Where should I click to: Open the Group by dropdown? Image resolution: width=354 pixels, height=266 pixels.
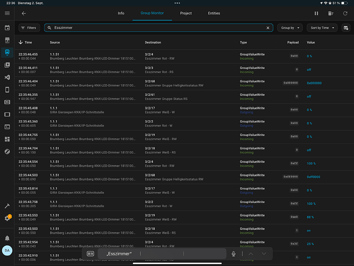click(x=290, y=28)
